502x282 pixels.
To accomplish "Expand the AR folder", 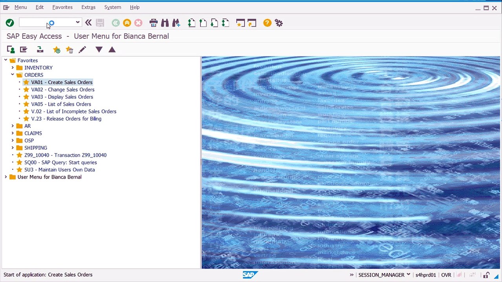I will coord(13,126).
